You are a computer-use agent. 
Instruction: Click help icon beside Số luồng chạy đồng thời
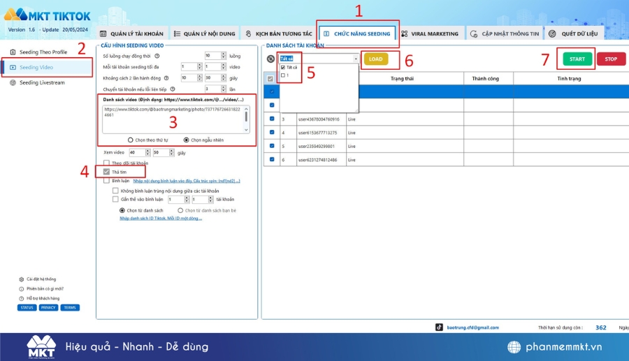coord(157,56)
